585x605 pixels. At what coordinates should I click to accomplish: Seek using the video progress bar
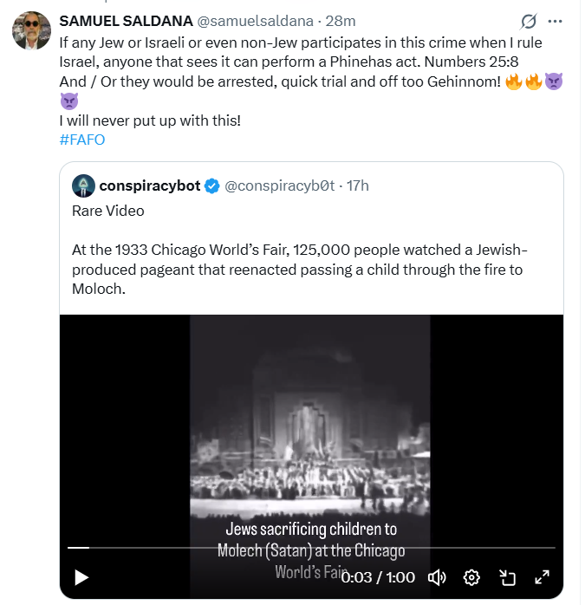point(312,548)
